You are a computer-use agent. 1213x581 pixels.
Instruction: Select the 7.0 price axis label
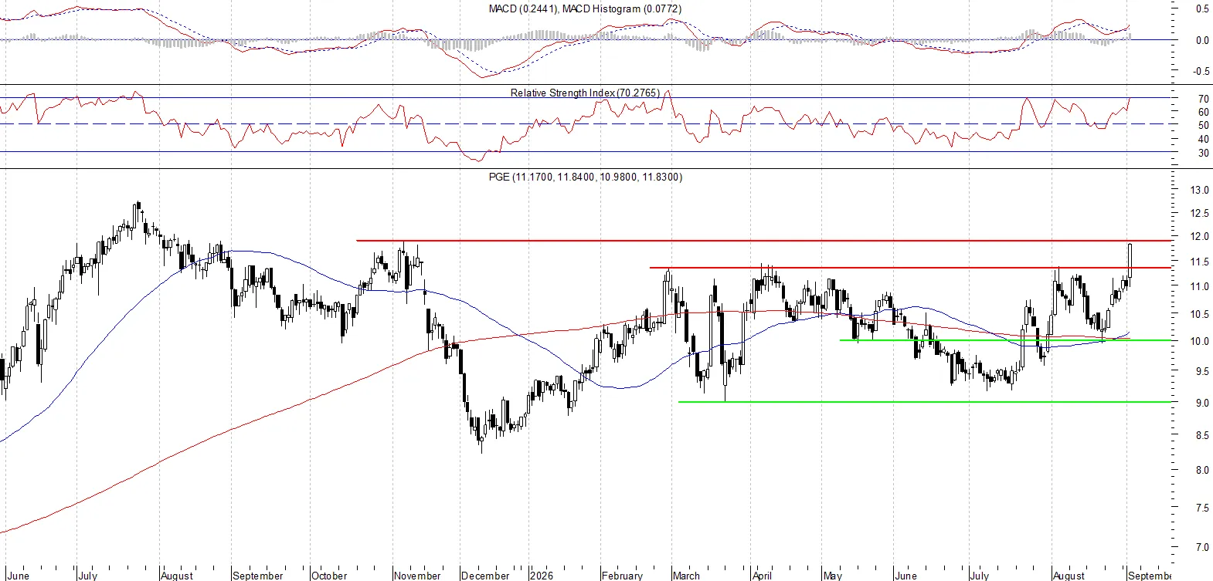[1202, 547]
